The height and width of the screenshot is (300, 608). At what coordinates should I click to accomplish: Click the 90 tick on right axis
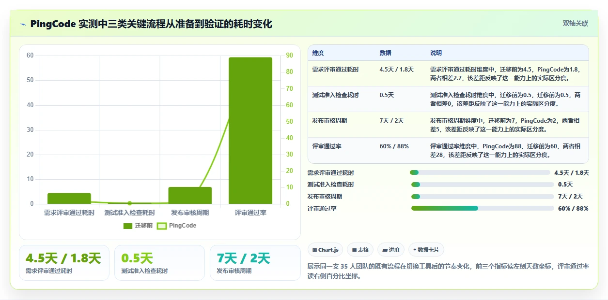[x=289, y=56]
